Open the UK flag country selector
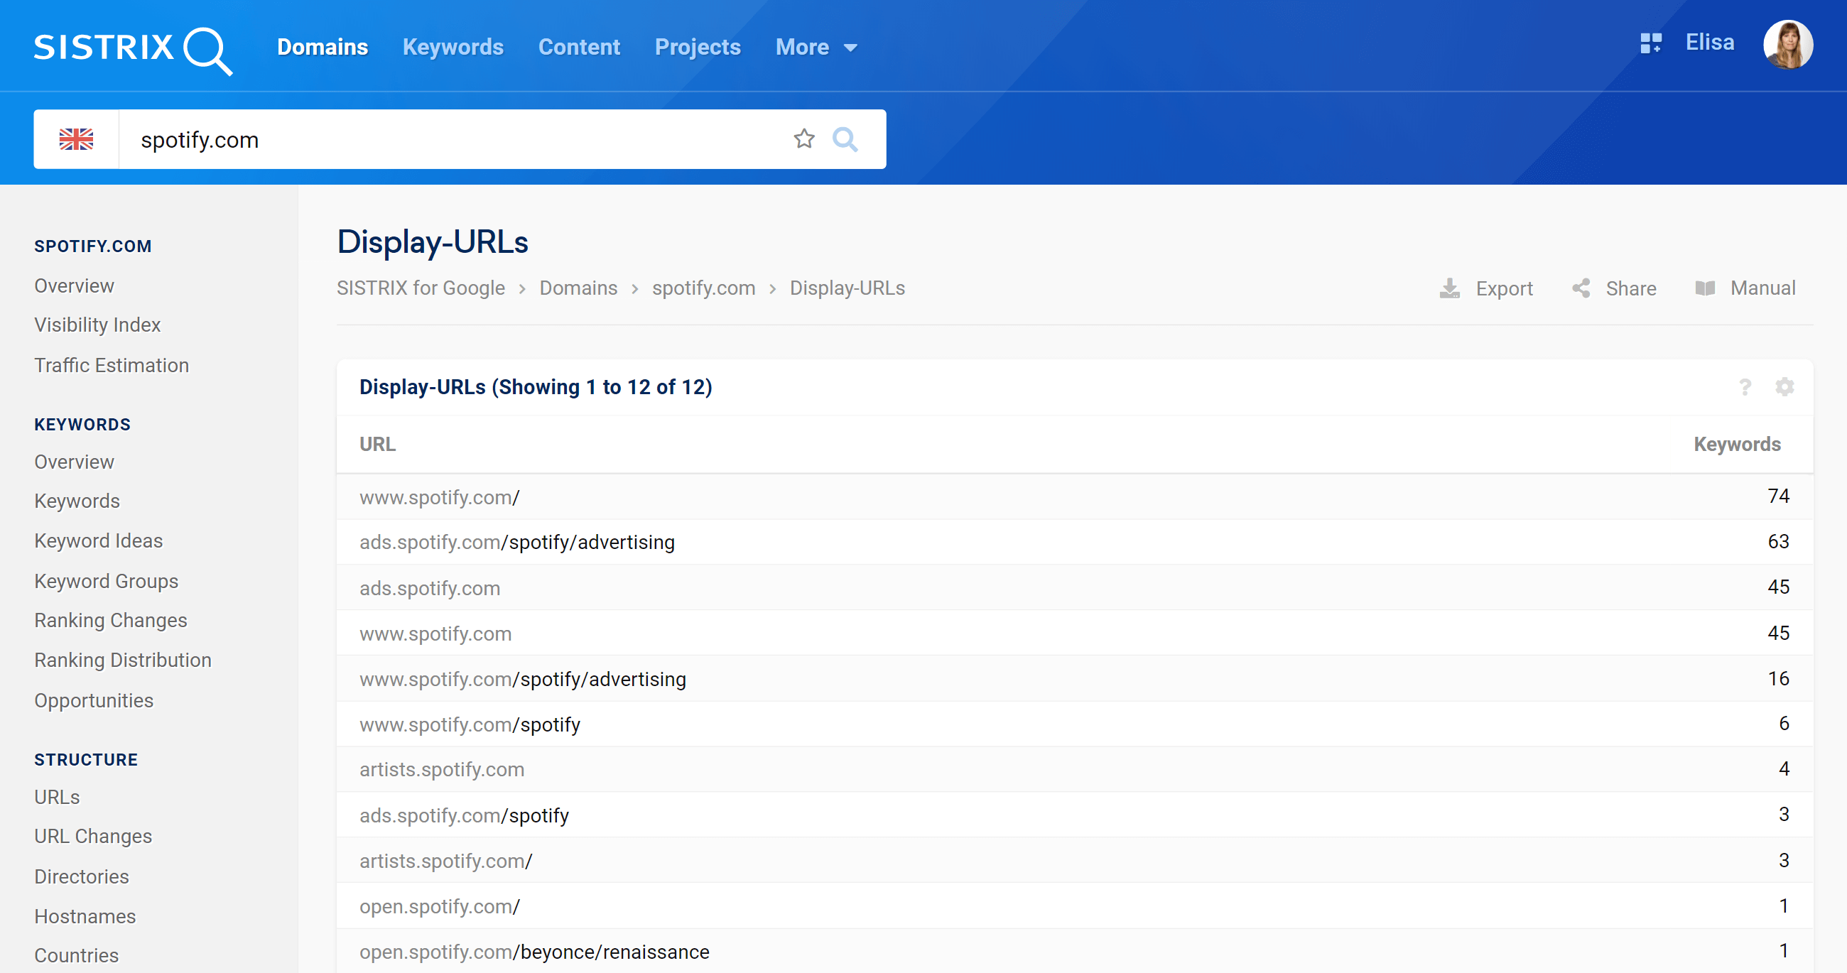Image resolution: width=1847 pixels, height=973 pixels. [x=76, y=139]
